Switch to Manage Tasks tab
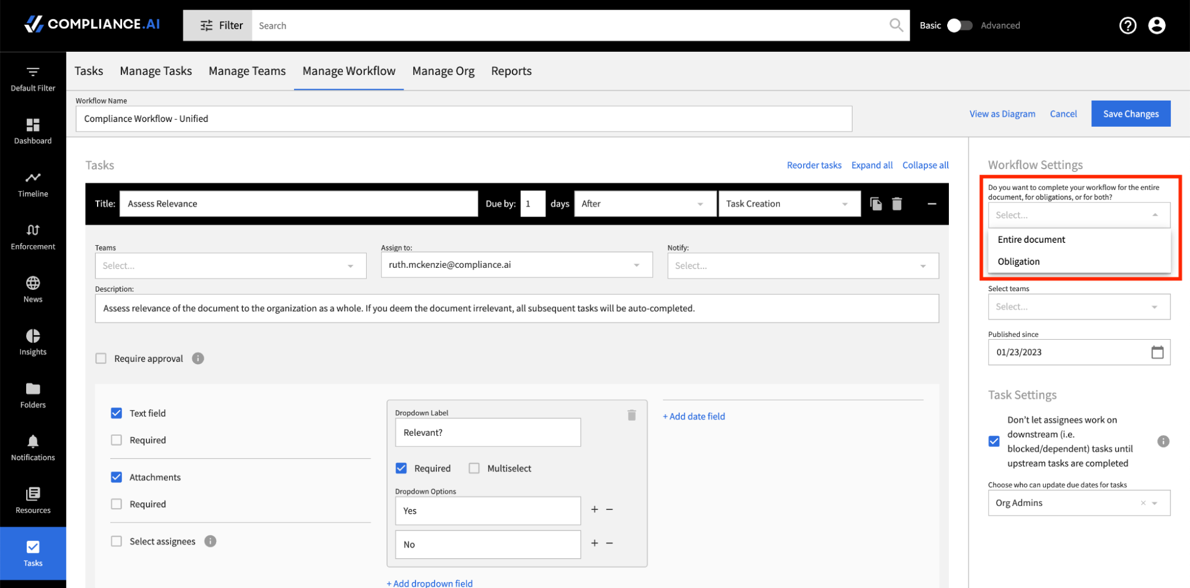This screenshot has height=588, width=1190. pyautogui.click(x=156, y=71)
